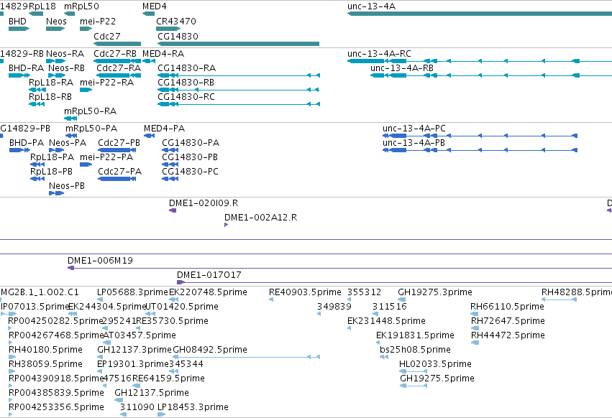612x418 pixels.
Task: Select protein Neos-PA
Action: click(57, 150)
